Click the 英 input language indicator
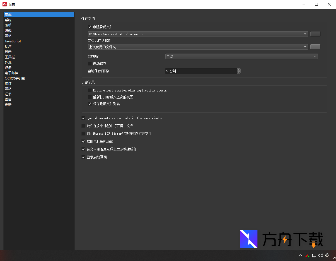This screenshot has height=261, width=336. pos(327,255)
